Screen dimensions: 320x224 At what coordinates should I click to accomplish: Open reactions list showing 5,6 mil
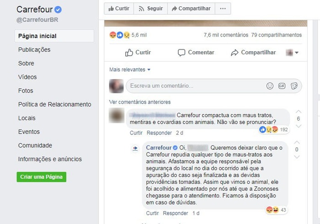pos(128,35)
